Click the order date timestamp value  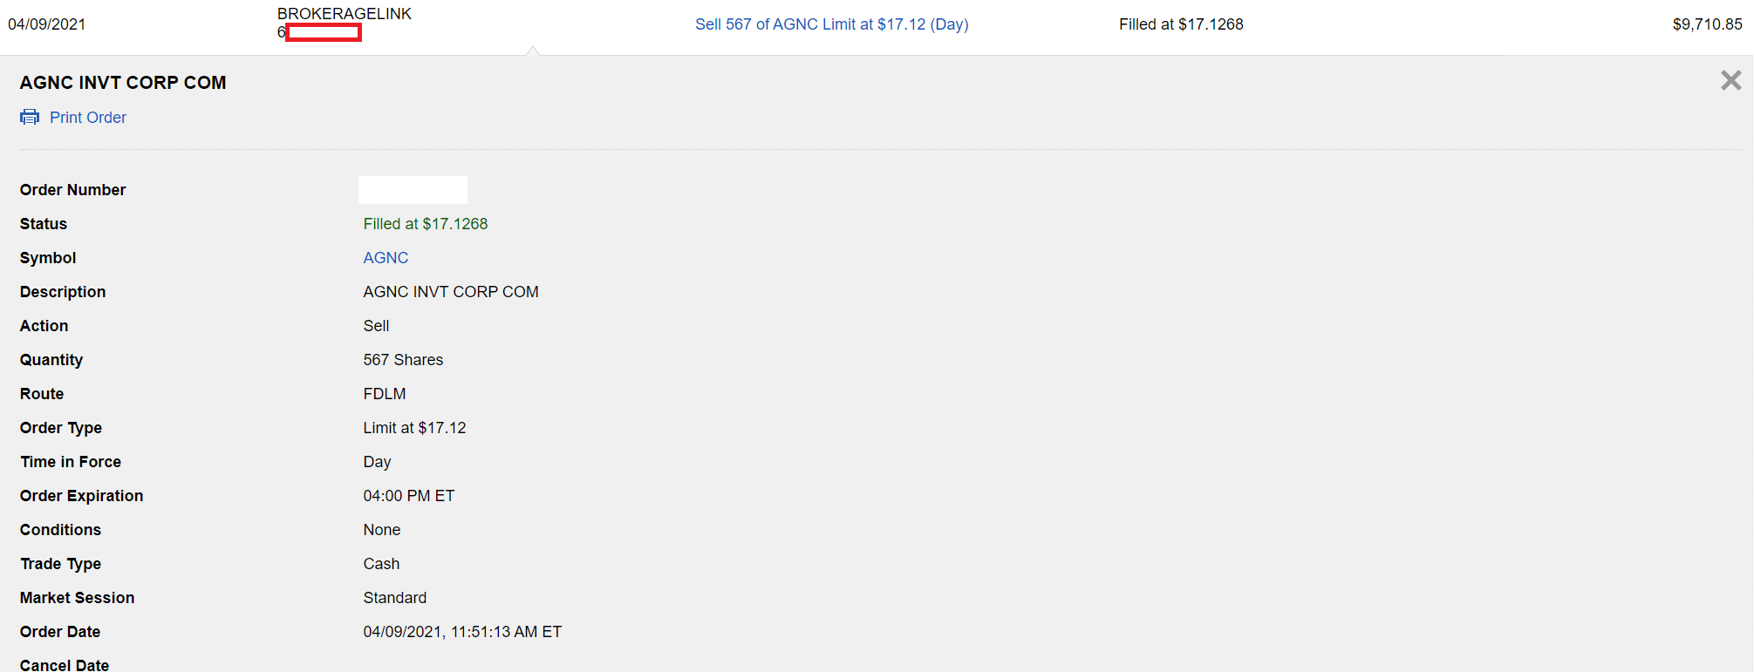pyautogui.click(x=462, y=632)
